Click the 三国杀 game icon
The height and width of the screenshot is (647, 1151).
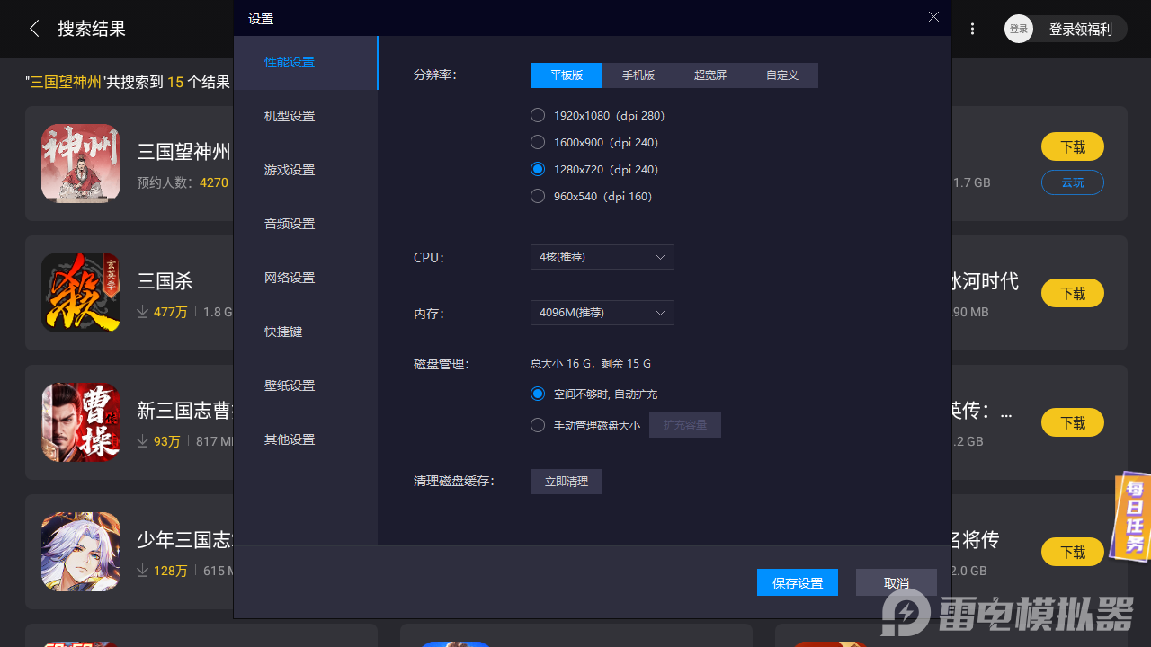pyautogui.click(x=80, y=293)
